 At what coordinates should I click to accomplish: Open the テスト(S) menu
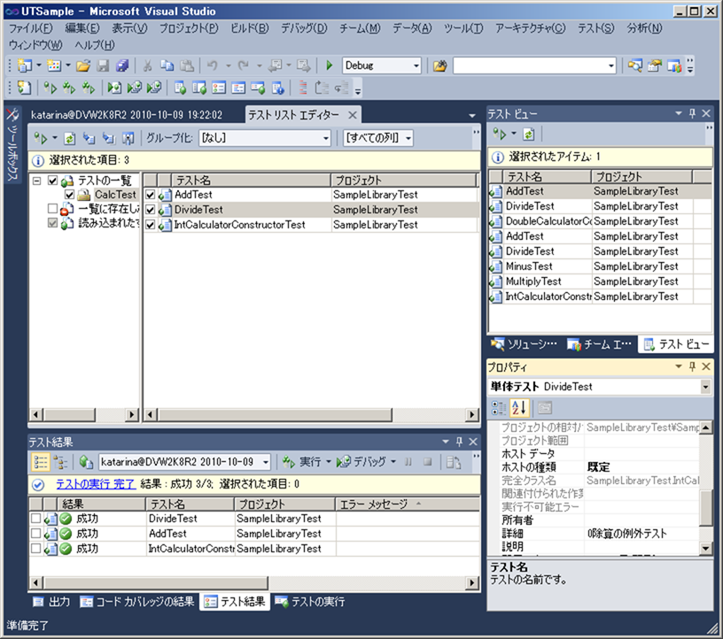595,28
